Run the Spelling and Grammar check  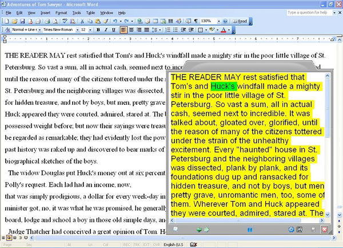click(65, 21)
